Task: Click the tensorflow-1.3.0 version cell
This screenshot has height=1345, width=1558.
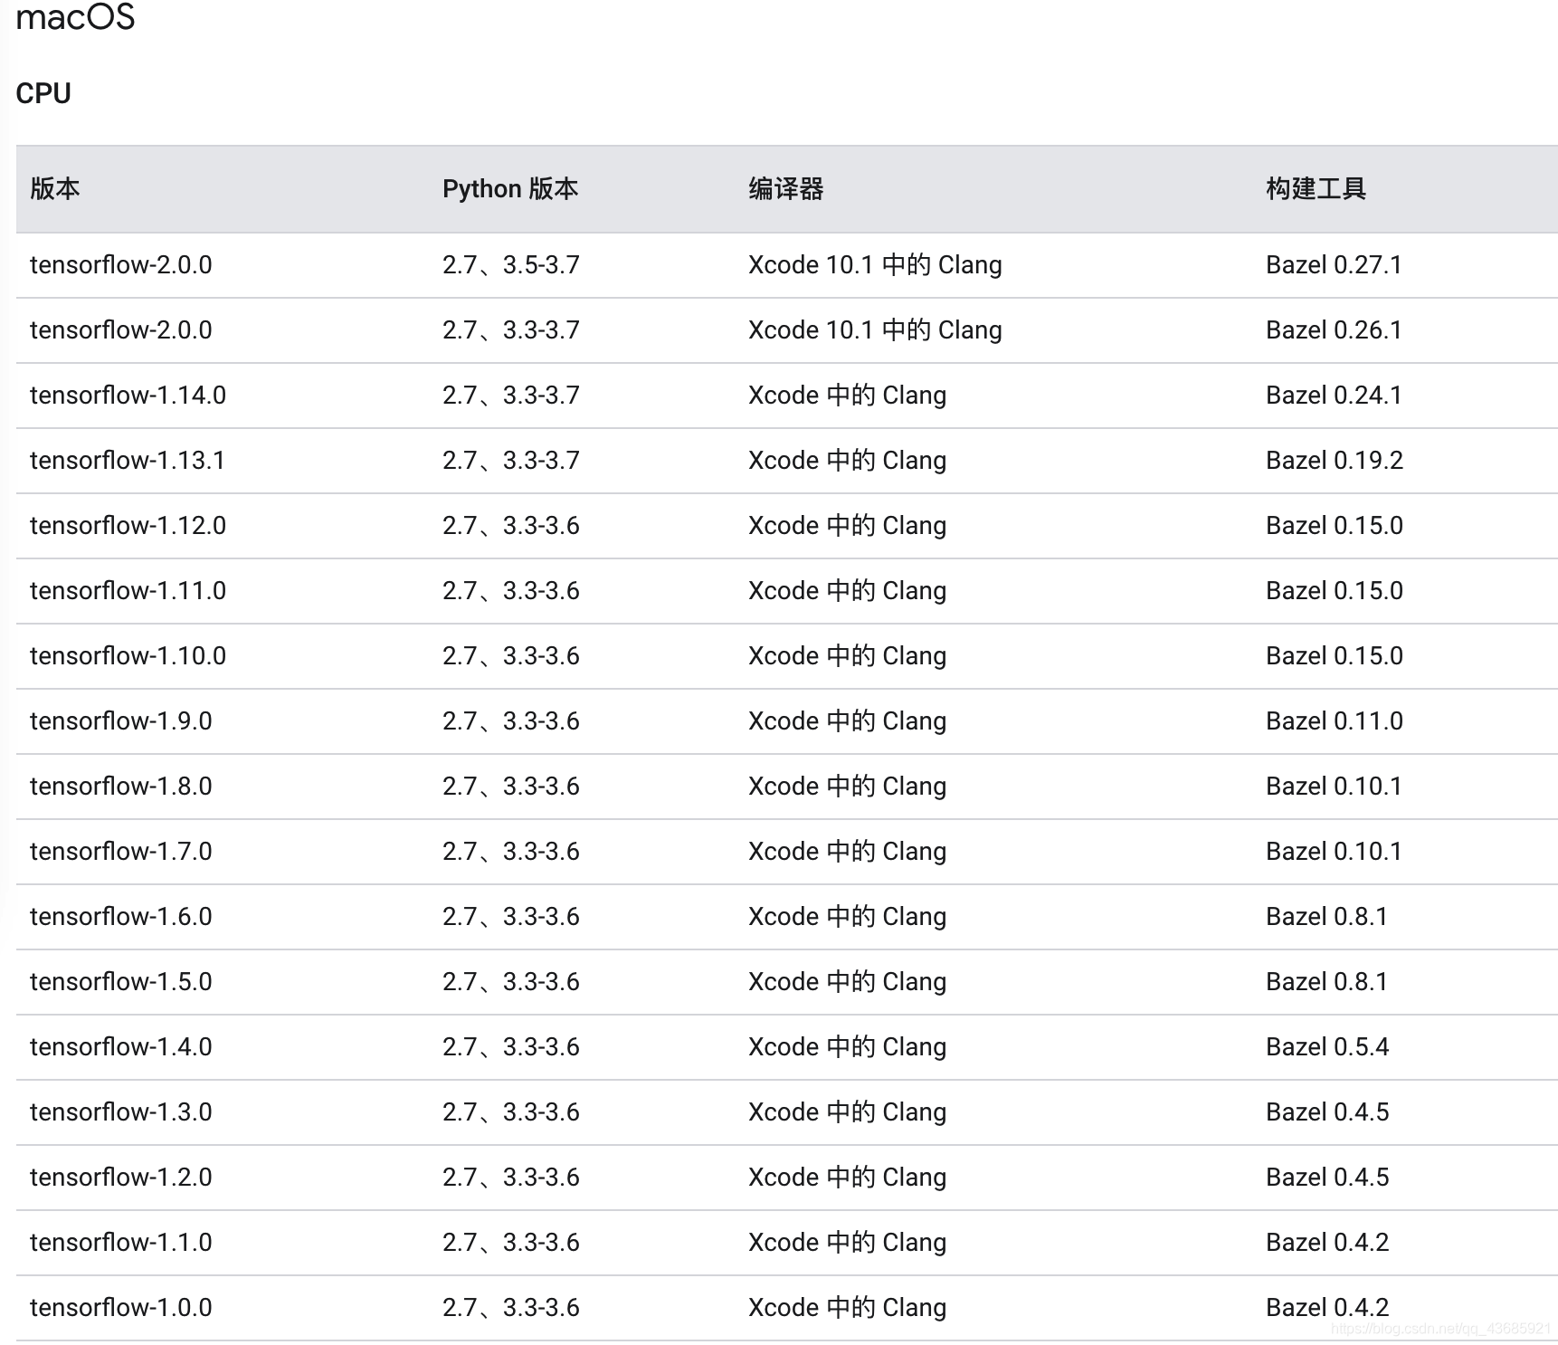Action: [121, 1112]
